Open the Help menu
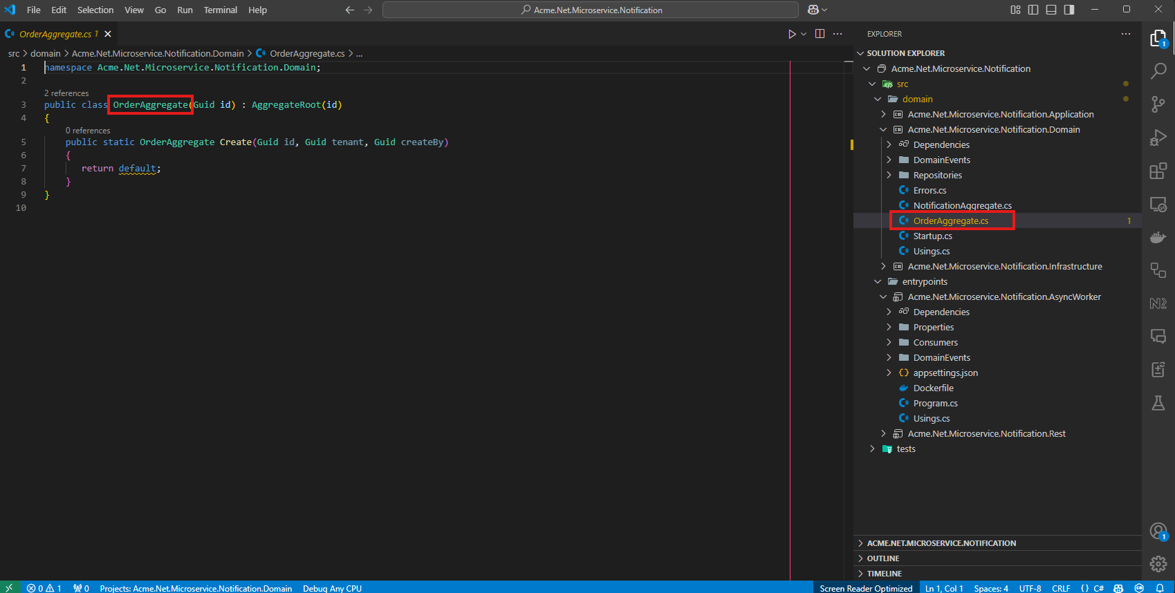1175x593 pixels. [x=258, y=10]
